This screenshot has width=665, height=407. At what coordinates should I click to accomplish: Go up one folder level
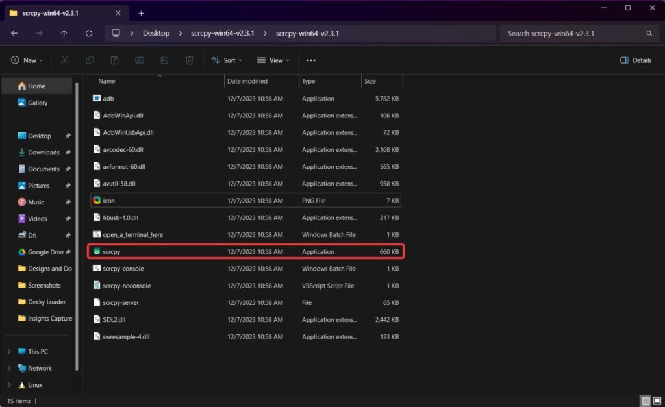click(64, 33)
